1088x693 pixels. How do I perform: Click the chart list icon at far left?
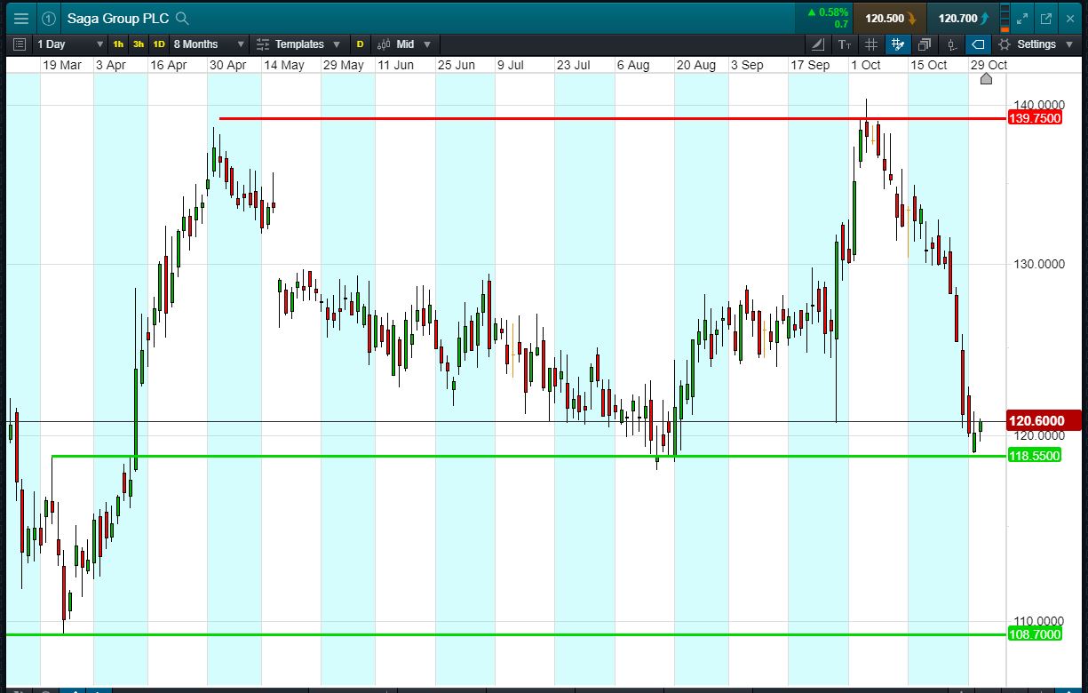(19, 44)
